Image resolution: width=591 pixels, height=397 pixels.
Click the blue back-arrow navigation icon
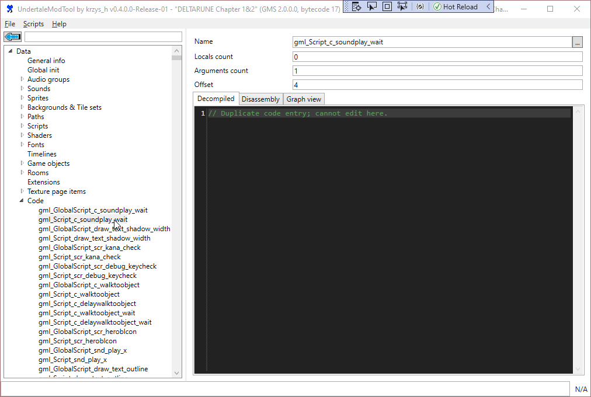[12, 36]
